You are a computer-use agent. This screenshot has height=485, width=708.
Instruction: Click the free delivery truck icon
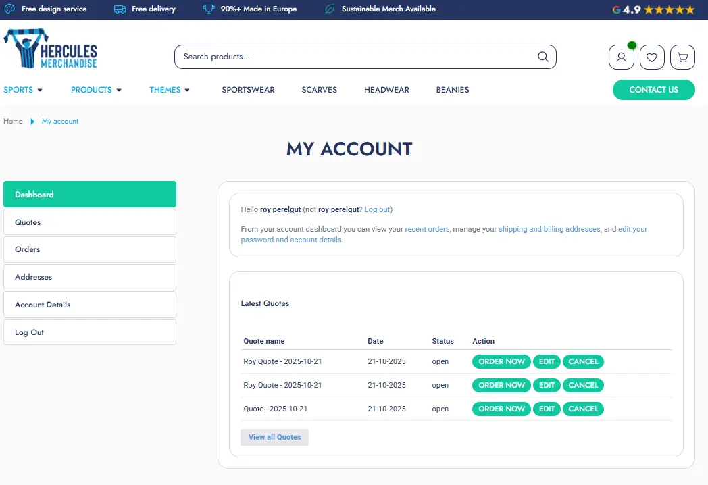(120, 9)
